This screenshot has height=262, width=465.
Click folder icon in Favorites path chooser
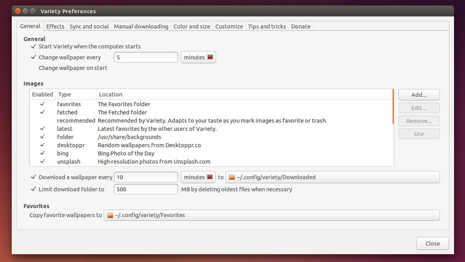(110, 215)
